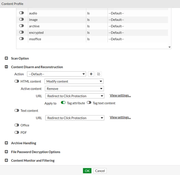The image size is (180, 175).
Task: Open the Text content URL dropdown
Action: (75, 118)
